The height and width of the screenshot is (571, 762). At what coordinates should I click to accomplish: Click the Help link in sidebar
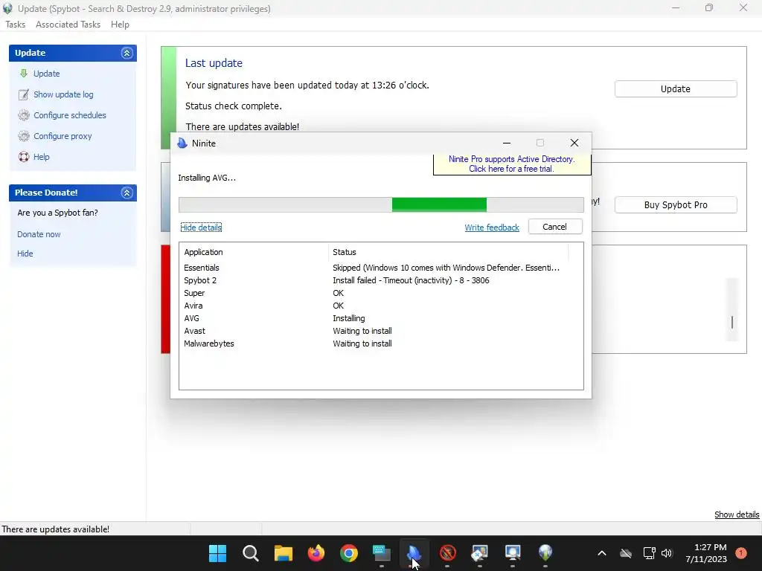click(42, 157)
